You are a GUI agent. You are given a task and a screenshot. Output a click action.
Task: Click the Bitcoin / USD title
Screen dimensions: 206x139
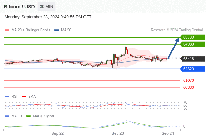(x=19, y=7)
